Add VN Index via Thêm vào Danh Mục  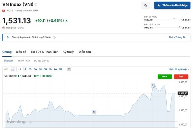pyautogui.click(x=172, y=5)
